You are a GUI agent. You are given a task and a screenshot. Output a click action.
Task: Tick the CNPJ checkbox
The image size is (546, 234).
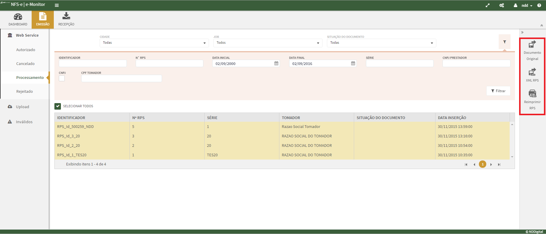click(62, 78)
